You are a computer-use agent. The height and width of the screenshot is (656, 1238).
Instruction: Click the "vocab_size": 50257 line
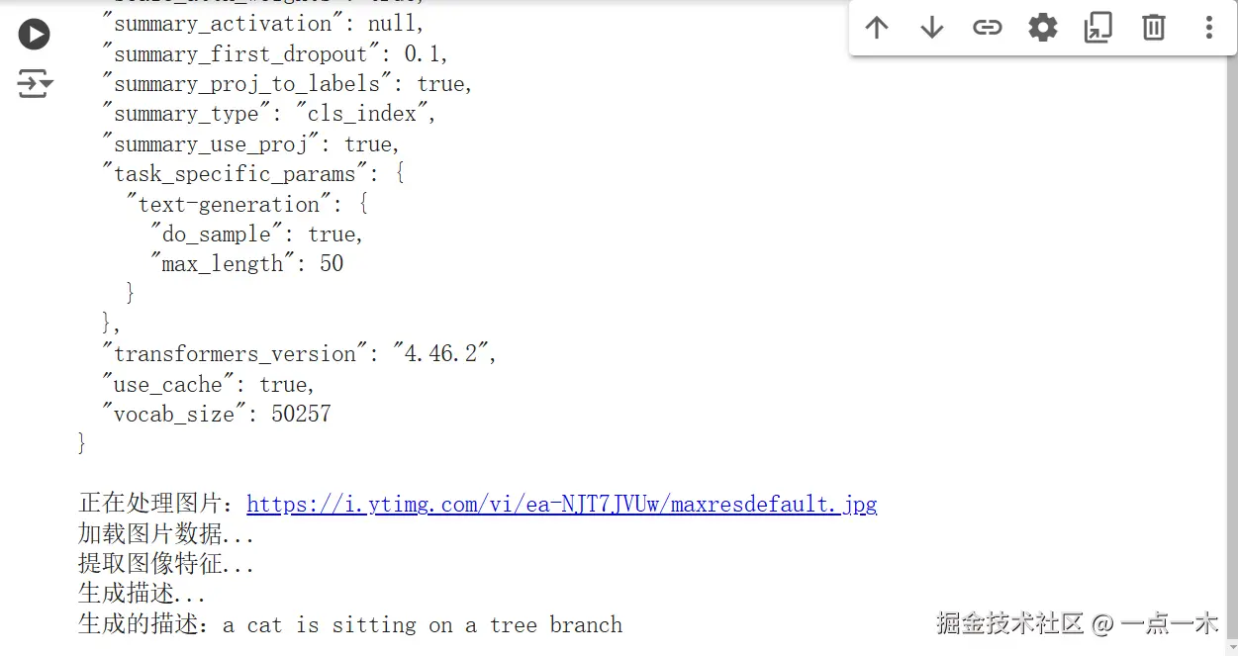click(x=216, y=414)
